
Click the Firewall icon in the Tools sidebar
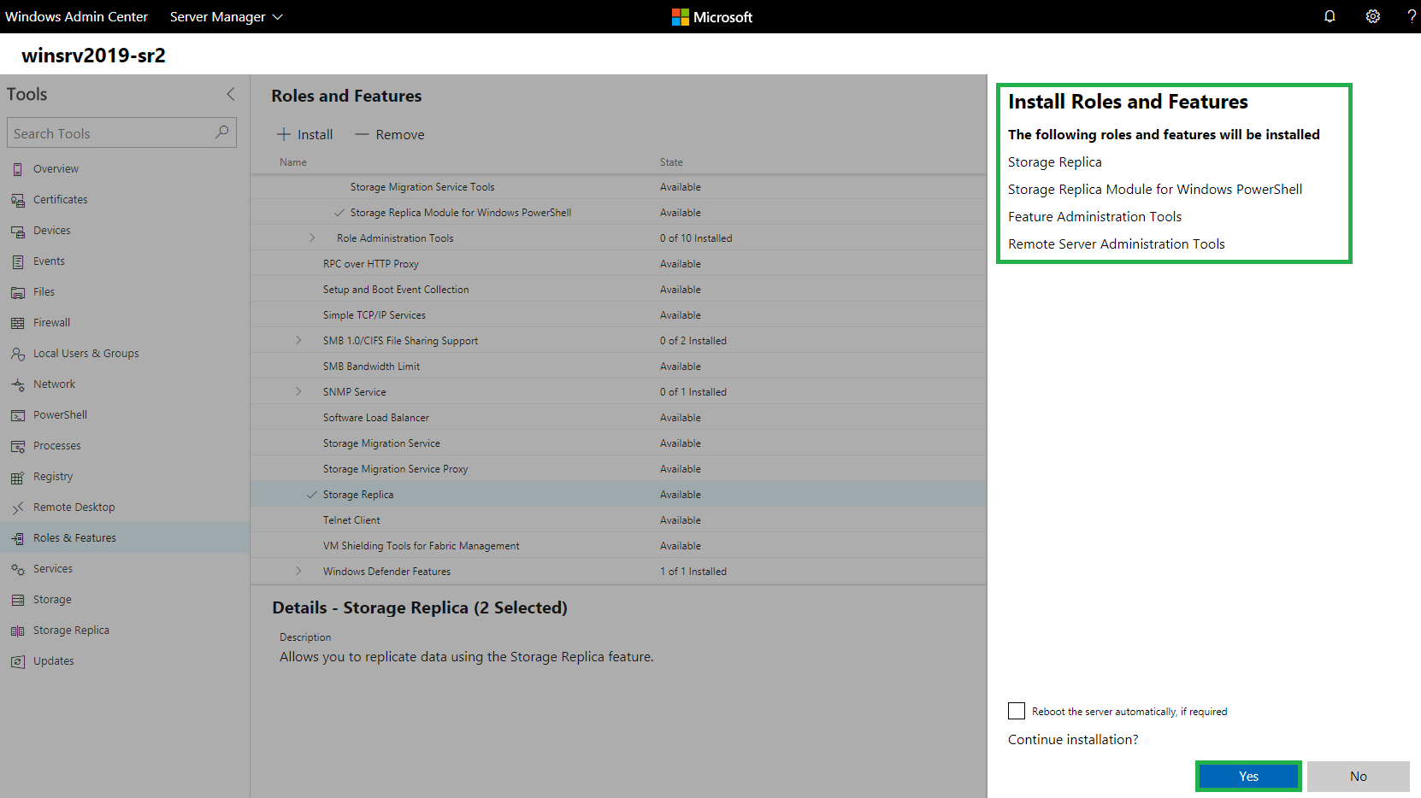point(18,323)
